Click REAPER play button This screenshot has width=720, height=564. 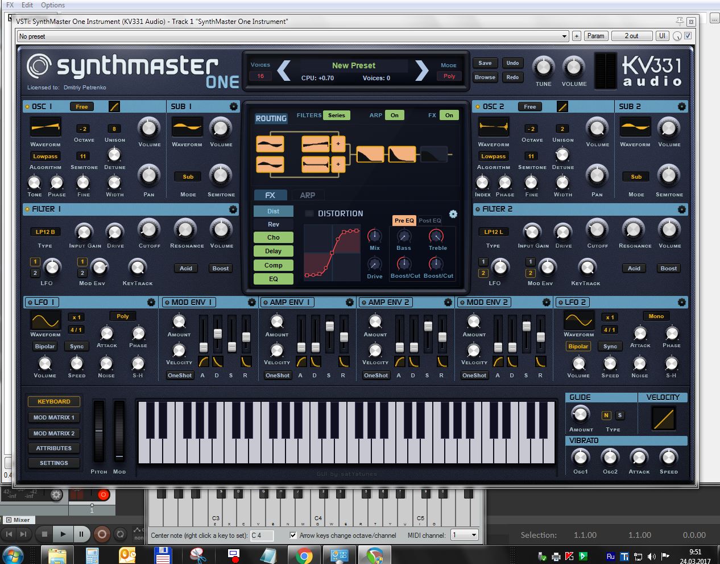click(63, 534)
